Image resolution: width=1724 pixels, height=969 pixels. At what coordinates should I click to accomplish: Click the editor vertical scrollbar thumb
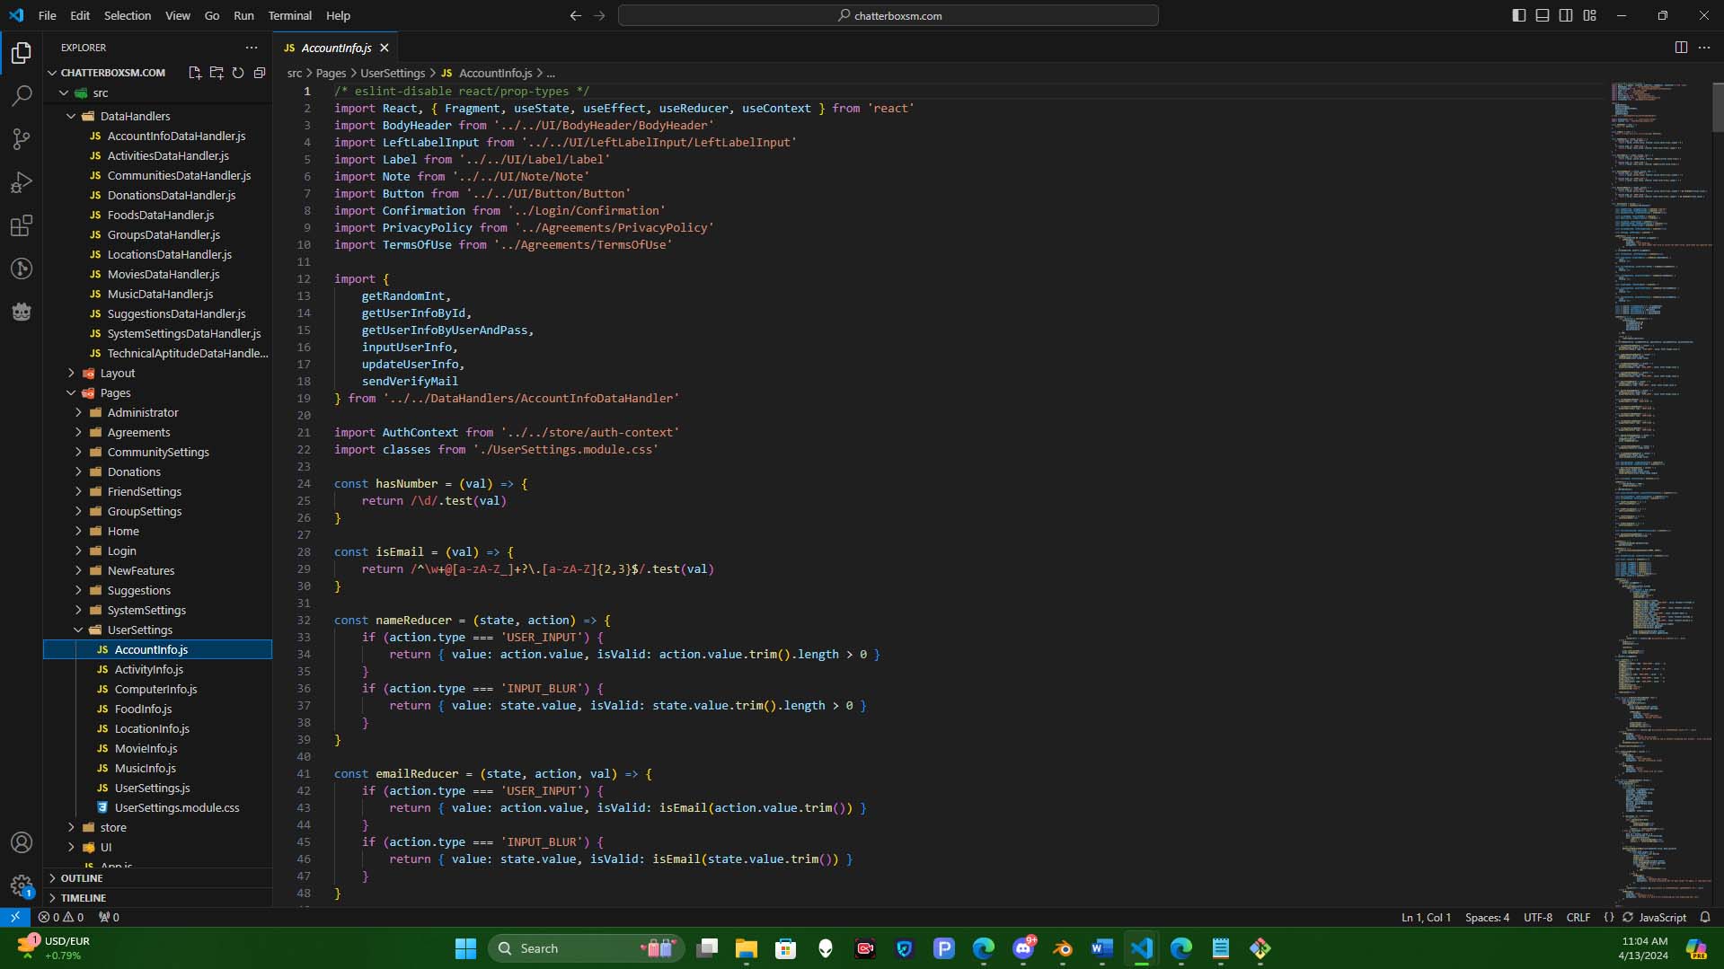point(1717,108)
